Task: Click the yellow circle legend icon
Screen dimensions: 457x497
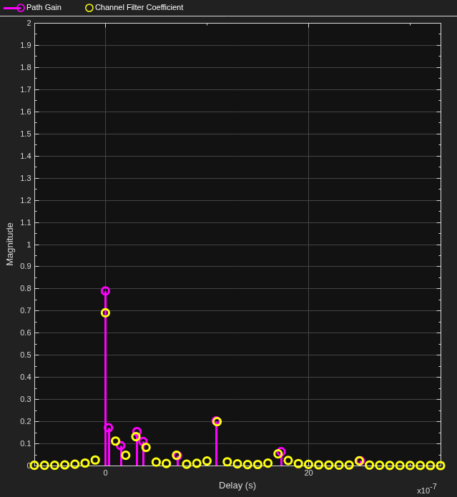Action: pos(89,8)
